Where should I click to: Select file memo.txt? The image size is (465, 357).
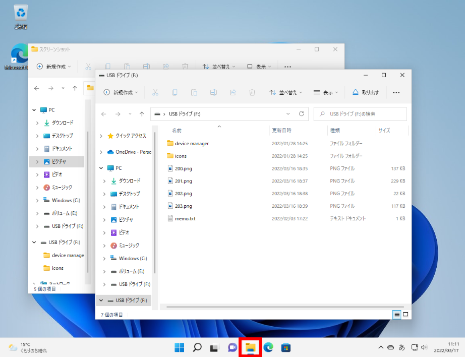point(182,218)
